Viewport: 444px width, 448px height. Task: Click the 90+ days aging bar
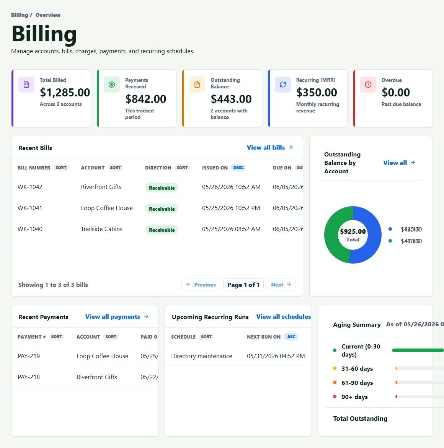(420, 397)
